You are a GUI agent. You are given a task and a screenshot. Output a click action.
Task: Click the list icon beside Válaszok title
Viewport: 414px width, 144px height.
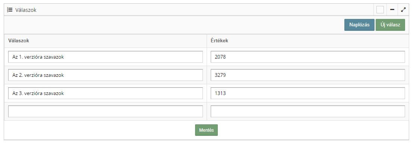[10, 10]
